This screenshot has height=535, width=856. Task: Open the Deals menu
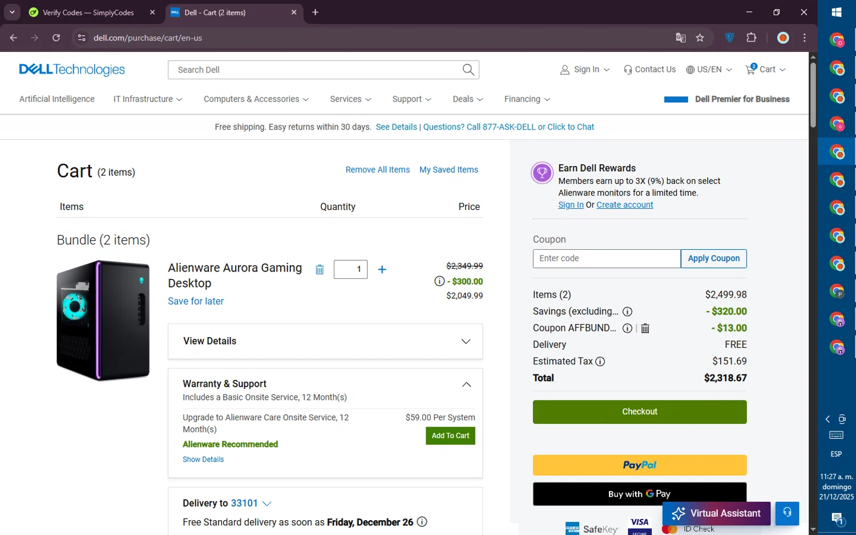pos(467,99)
